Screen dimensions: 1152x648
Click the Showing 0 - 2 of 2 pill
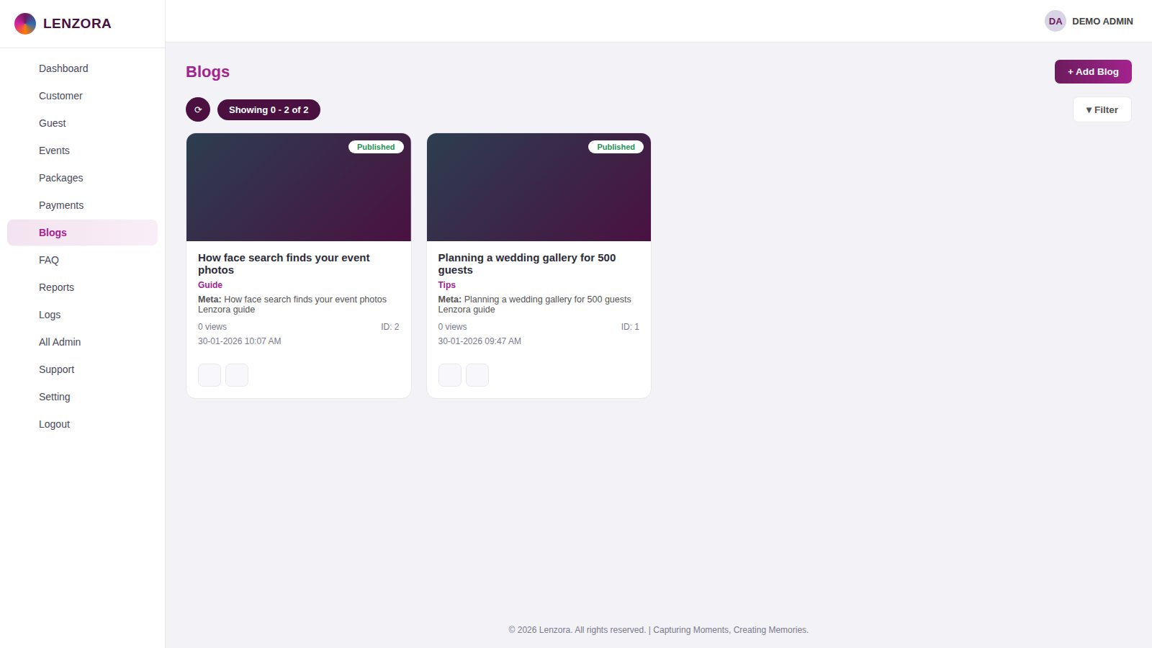(x=269, y=109)
